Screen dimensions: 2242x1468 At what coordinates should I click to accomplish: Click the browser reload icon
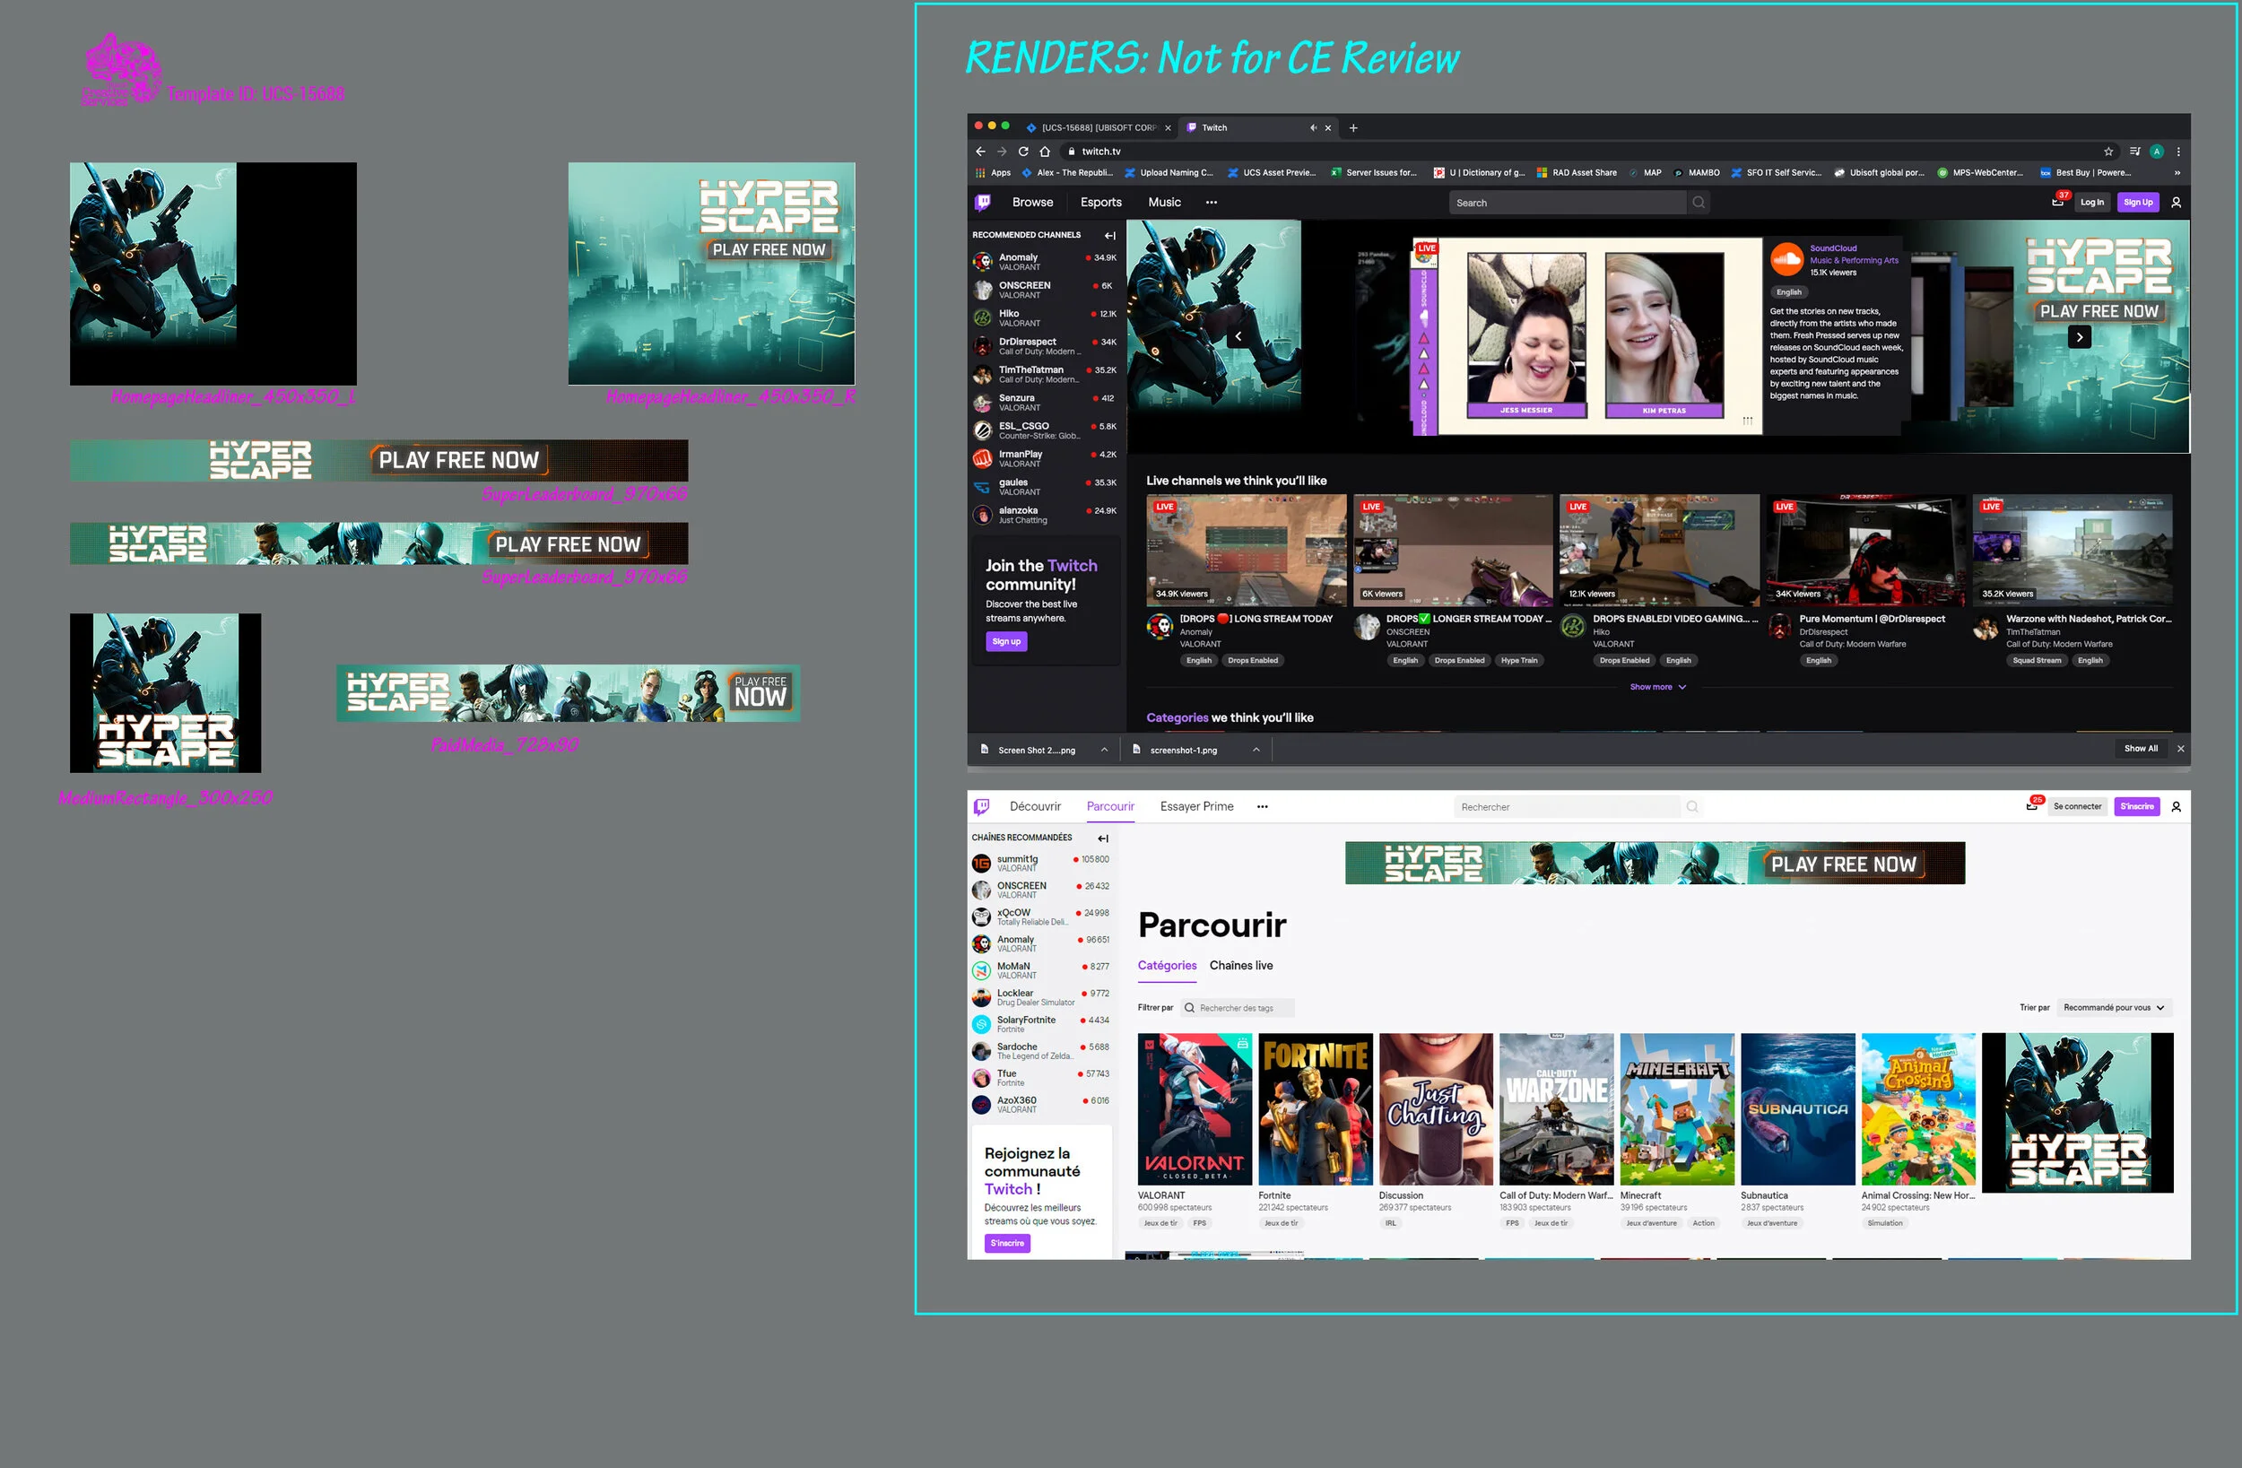click(1023, 151)
